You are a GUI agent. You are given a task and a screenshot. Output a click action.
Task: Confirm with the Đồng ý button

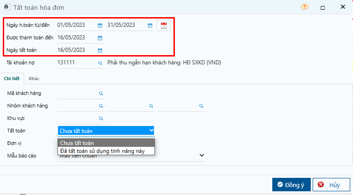(x=291, y=185)
